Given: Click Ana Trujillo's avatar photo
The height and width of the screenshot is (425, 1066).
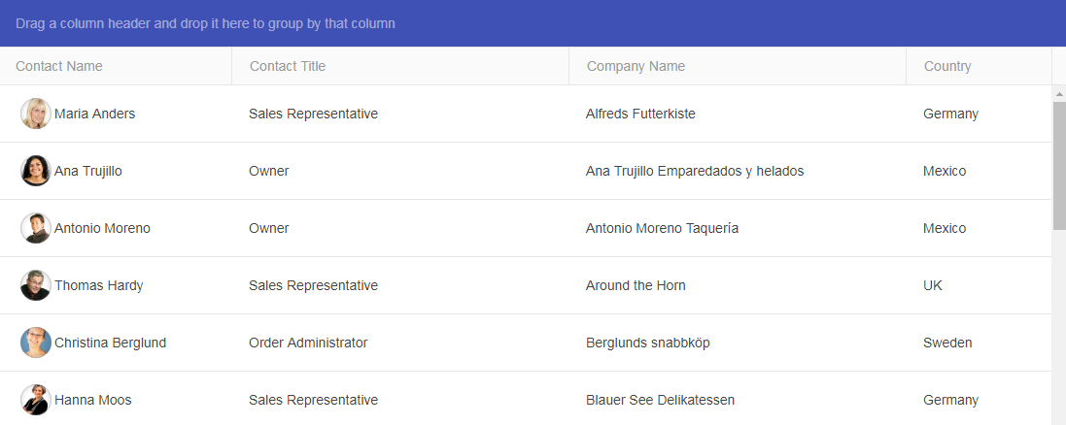Looking at the screenshot, I should (x=36, y=171).
